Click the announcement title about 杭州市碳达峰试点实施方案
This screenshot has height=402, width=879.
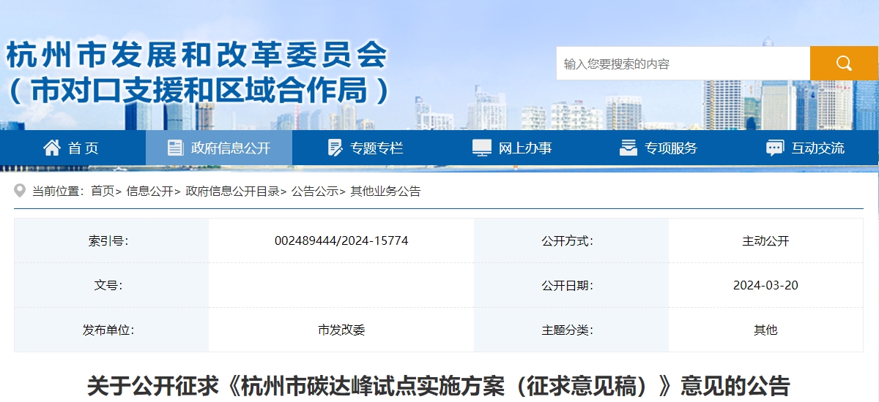(439, 385)
